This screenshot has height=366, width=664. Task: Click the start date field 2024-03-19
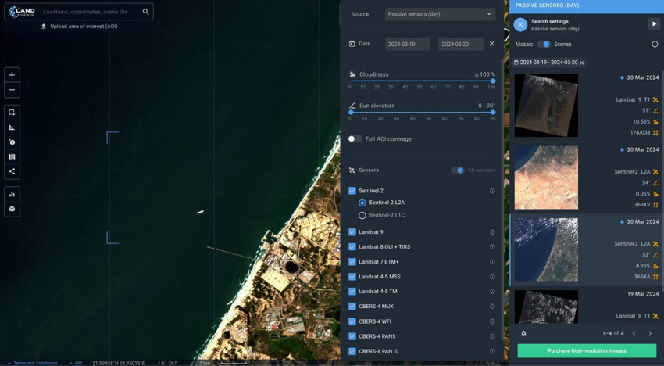pos(407,44)
